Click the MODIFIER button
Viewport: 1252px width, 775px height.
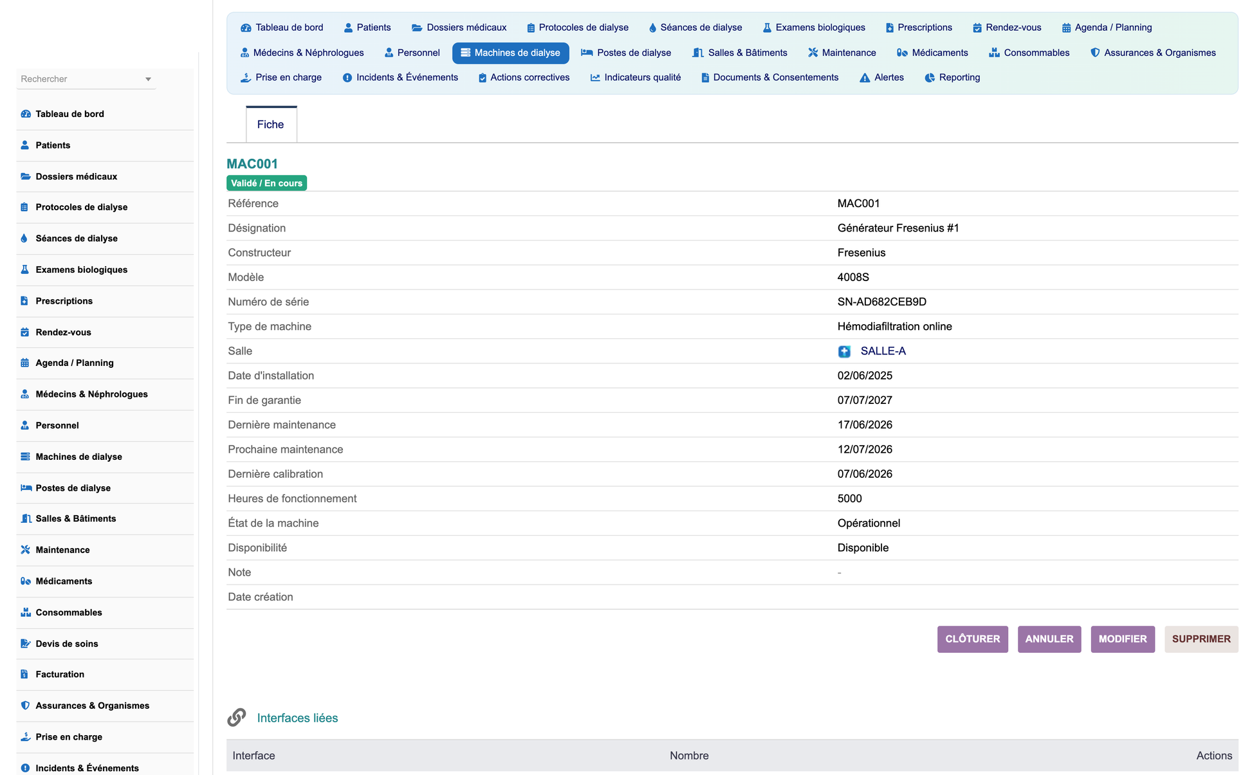(x=1123, y=639)
